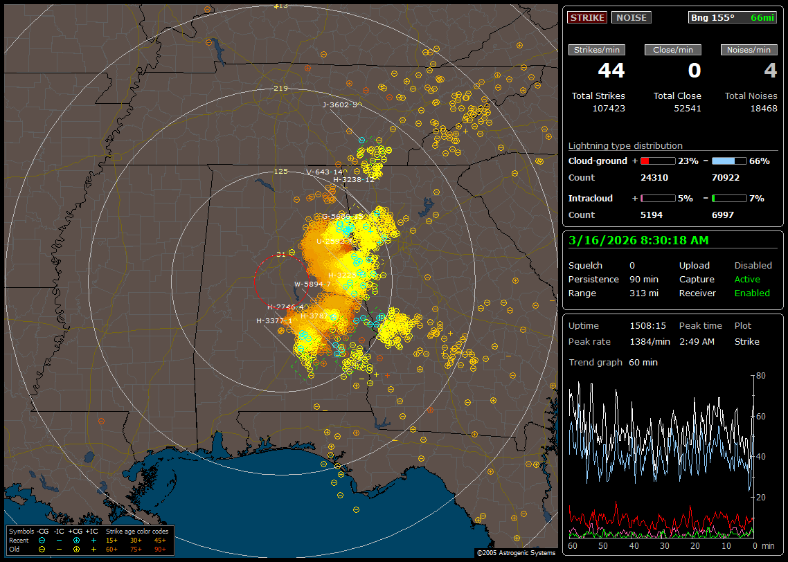Click the Capture Active status text
This screenshot has width=788, height=562.
click(747, 279)
